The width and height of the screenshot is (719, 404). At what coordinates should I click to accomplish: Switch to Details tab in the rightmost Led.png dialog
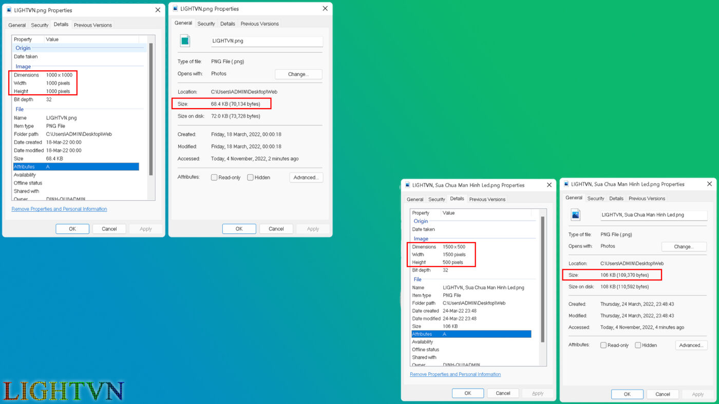[616, 198]
